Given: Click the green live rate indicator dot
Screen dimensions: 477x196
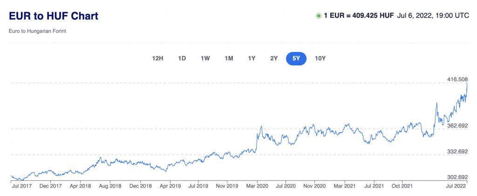Looking at the screenshot, I should 319,16.
